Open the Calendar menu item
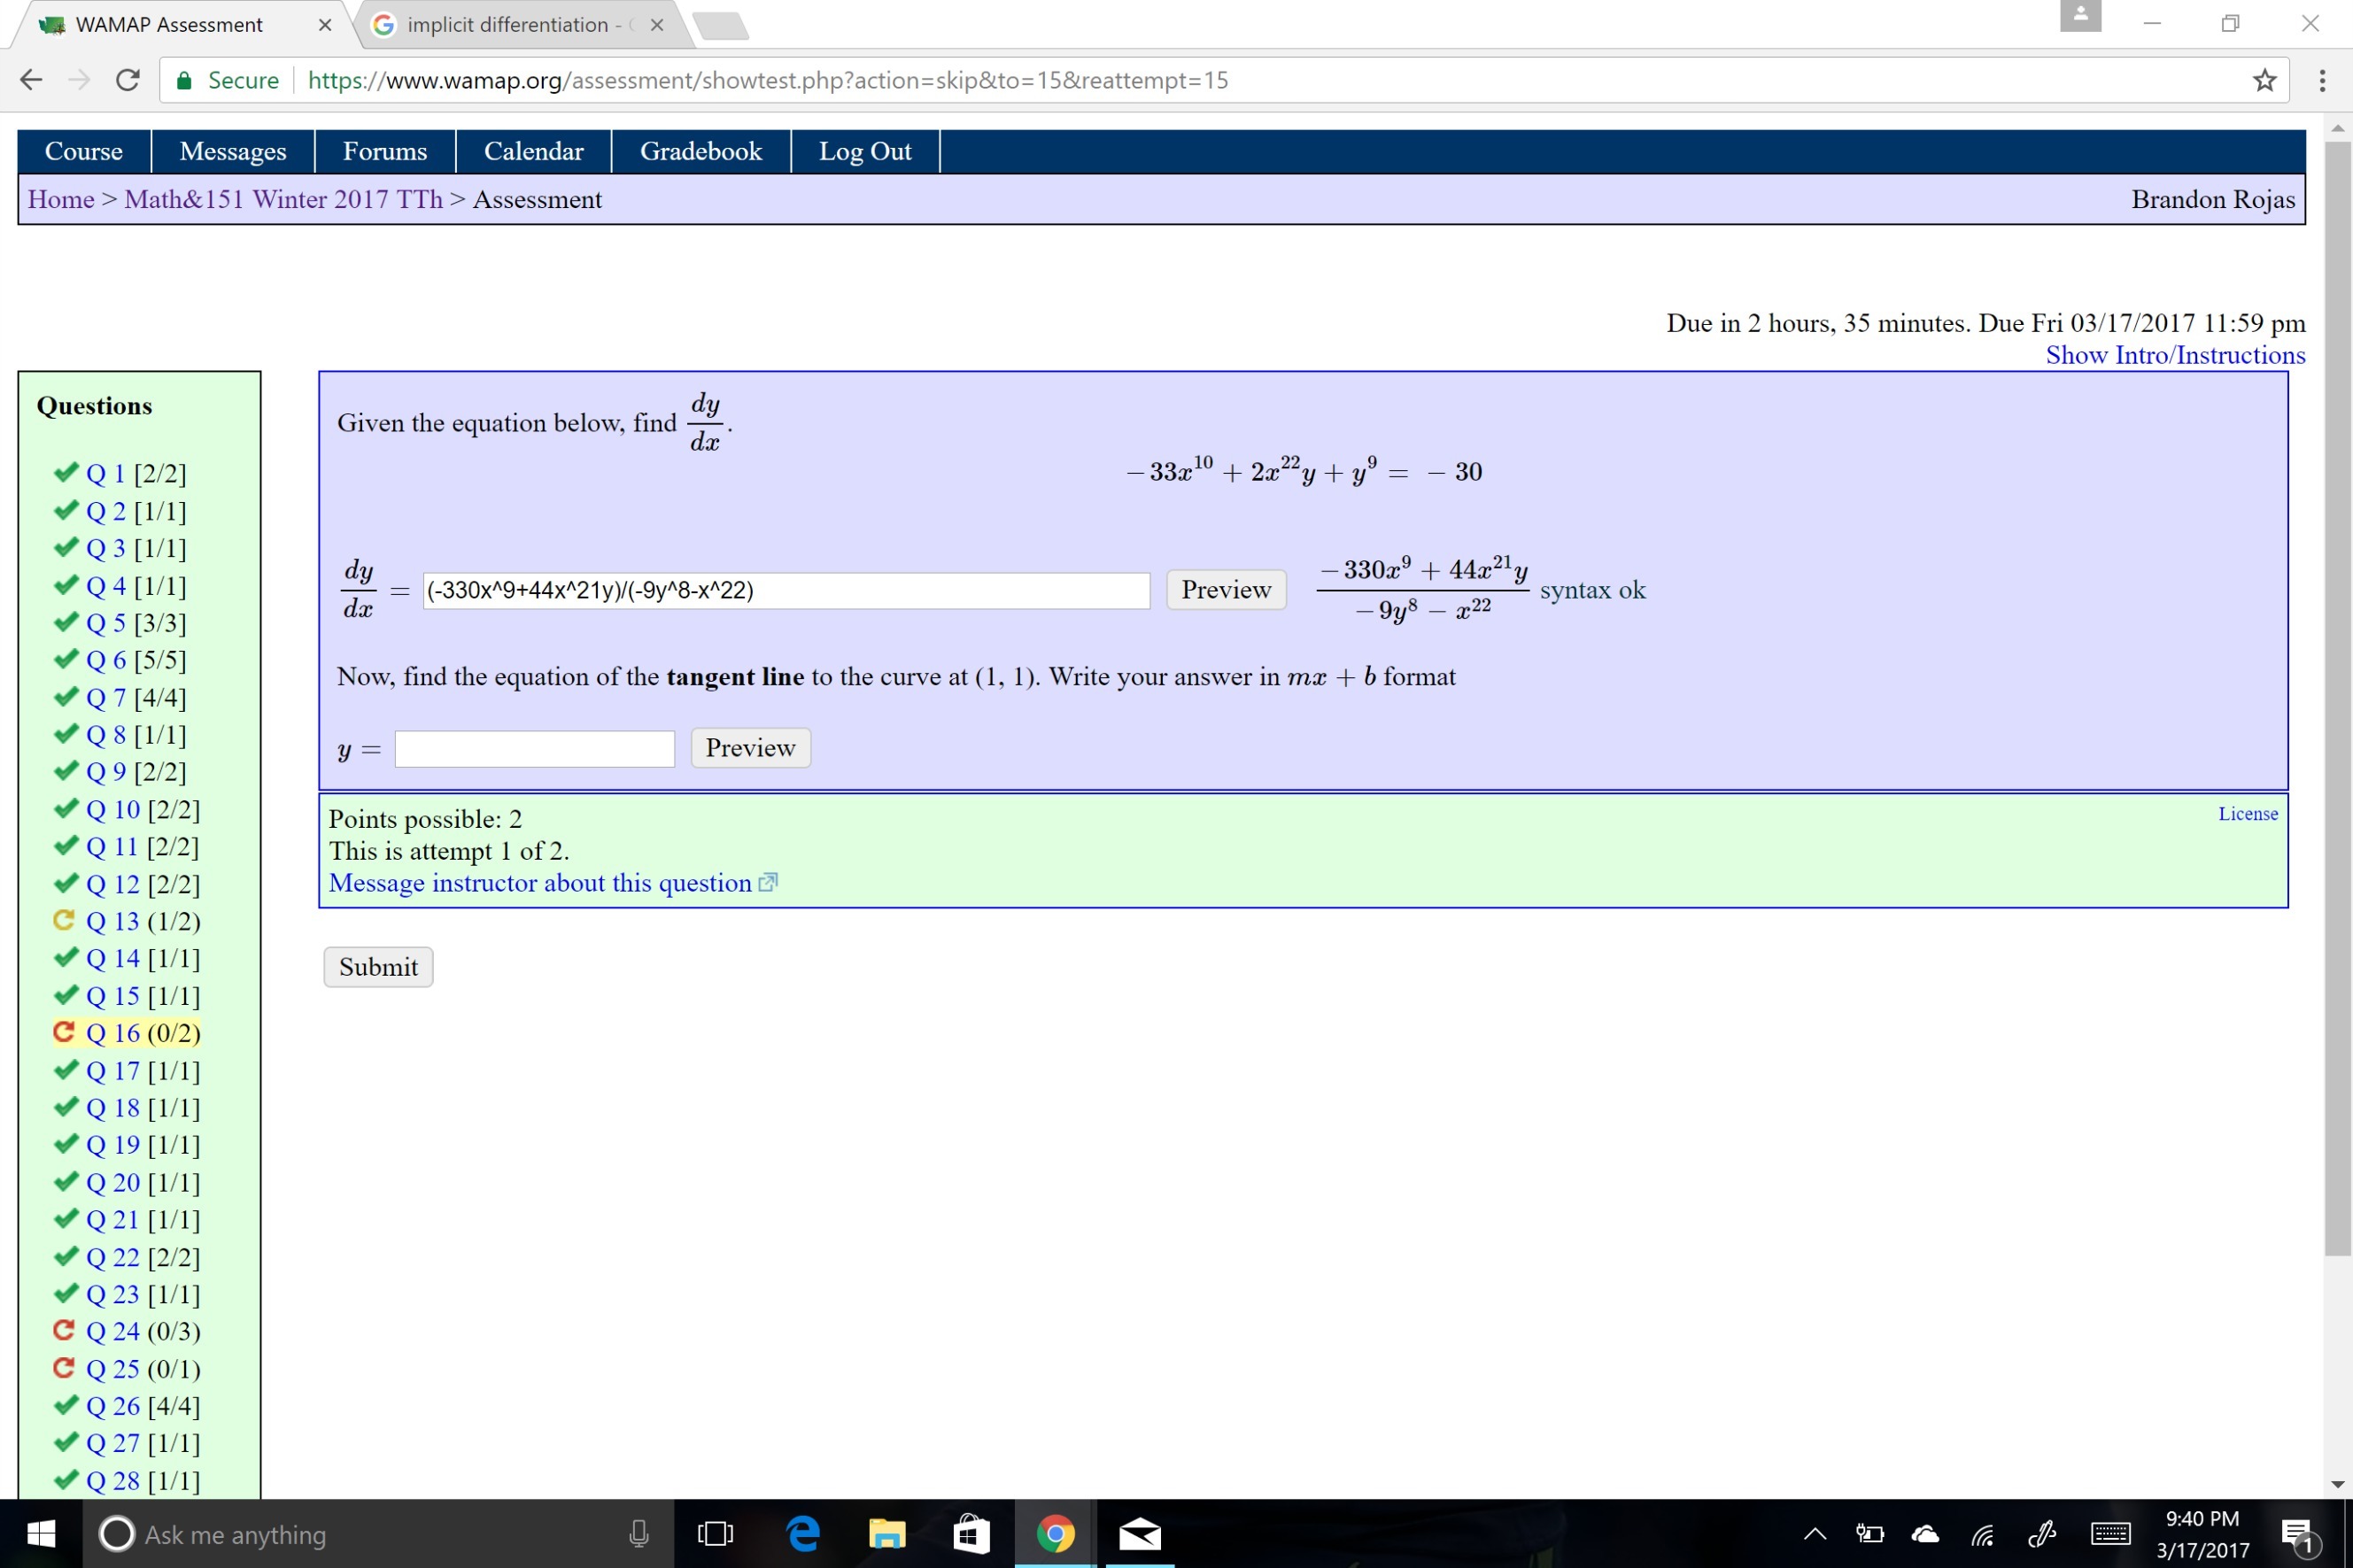Screen dimensions: 2353x1568 (x=533, y=151)
